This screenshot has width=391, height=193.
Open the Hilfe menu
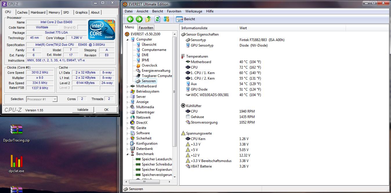point(210,11)
